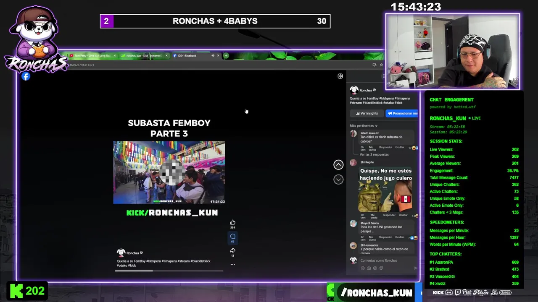Open Jafett Jesua Fc commenter name
The height and width of the screenshot is (302, 538).
coord(369,133)
